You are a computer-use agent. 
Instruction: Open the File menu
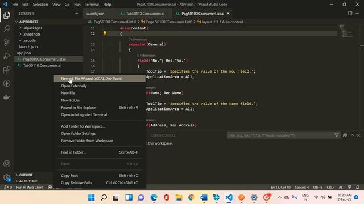15,5
